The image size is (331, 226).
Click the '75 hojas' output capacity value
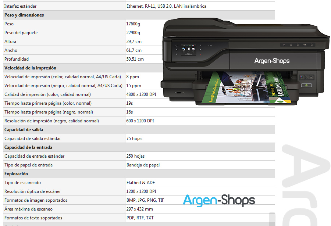pos(134,139)
